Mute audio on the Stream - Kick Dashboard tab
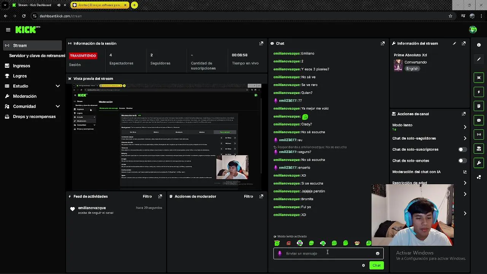487x274 pixels. tap(59, 5)
